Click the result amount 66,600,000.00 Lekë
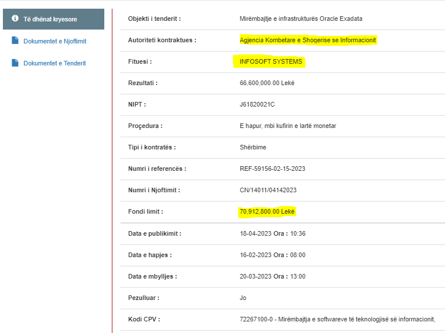445x333 pixels. pyautogui.click(x=267, y=83)
